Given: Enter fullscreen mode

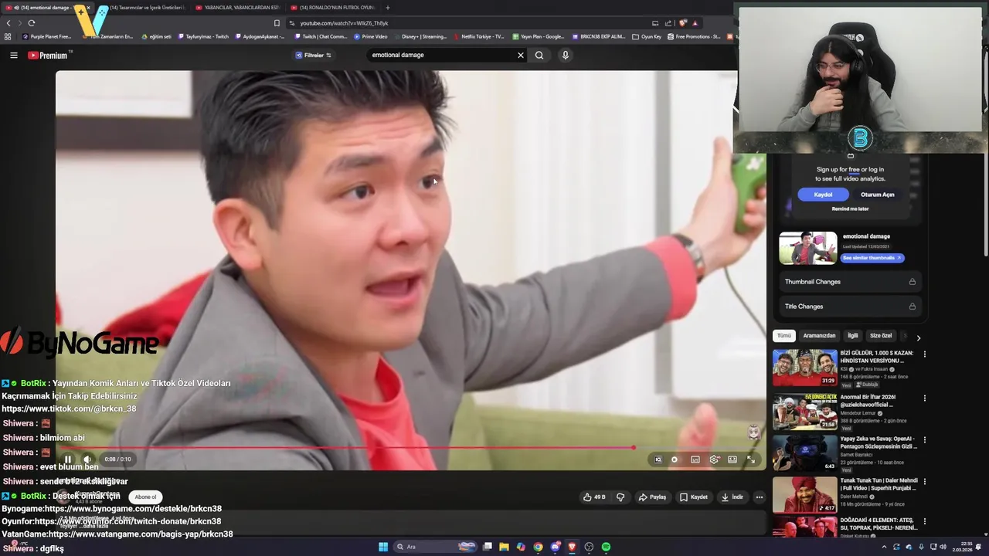Looking at the screenshot, I should pos(750,459).
